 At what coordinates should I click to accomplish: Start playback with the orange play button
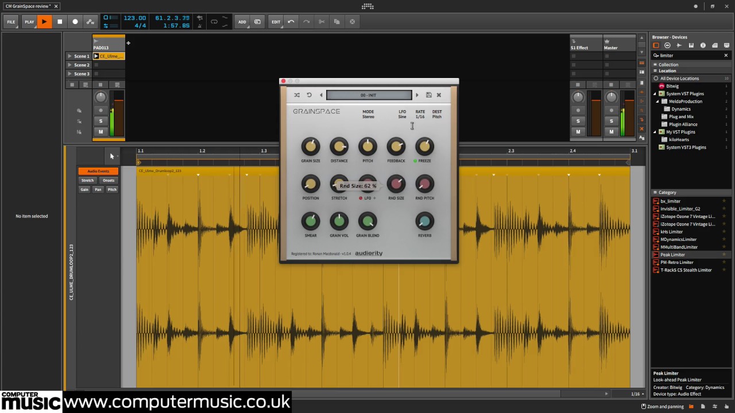[44, 22]
